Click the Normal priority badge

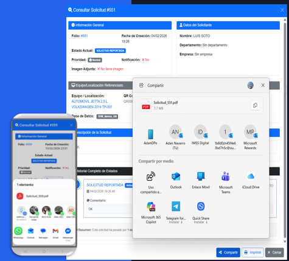pyautogui.click(x=95, y=60)
